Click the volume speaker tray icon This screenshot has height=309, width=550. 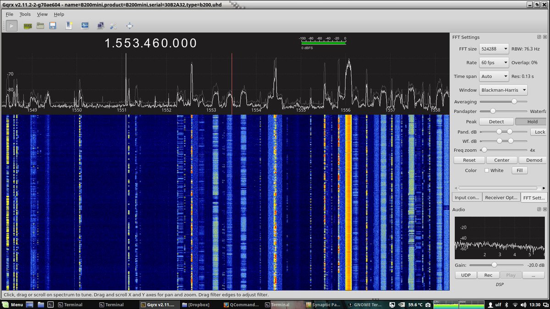(x=523, y=304)
